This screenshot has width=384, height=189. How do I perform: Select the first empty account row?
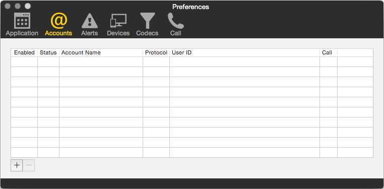[192, 61]
